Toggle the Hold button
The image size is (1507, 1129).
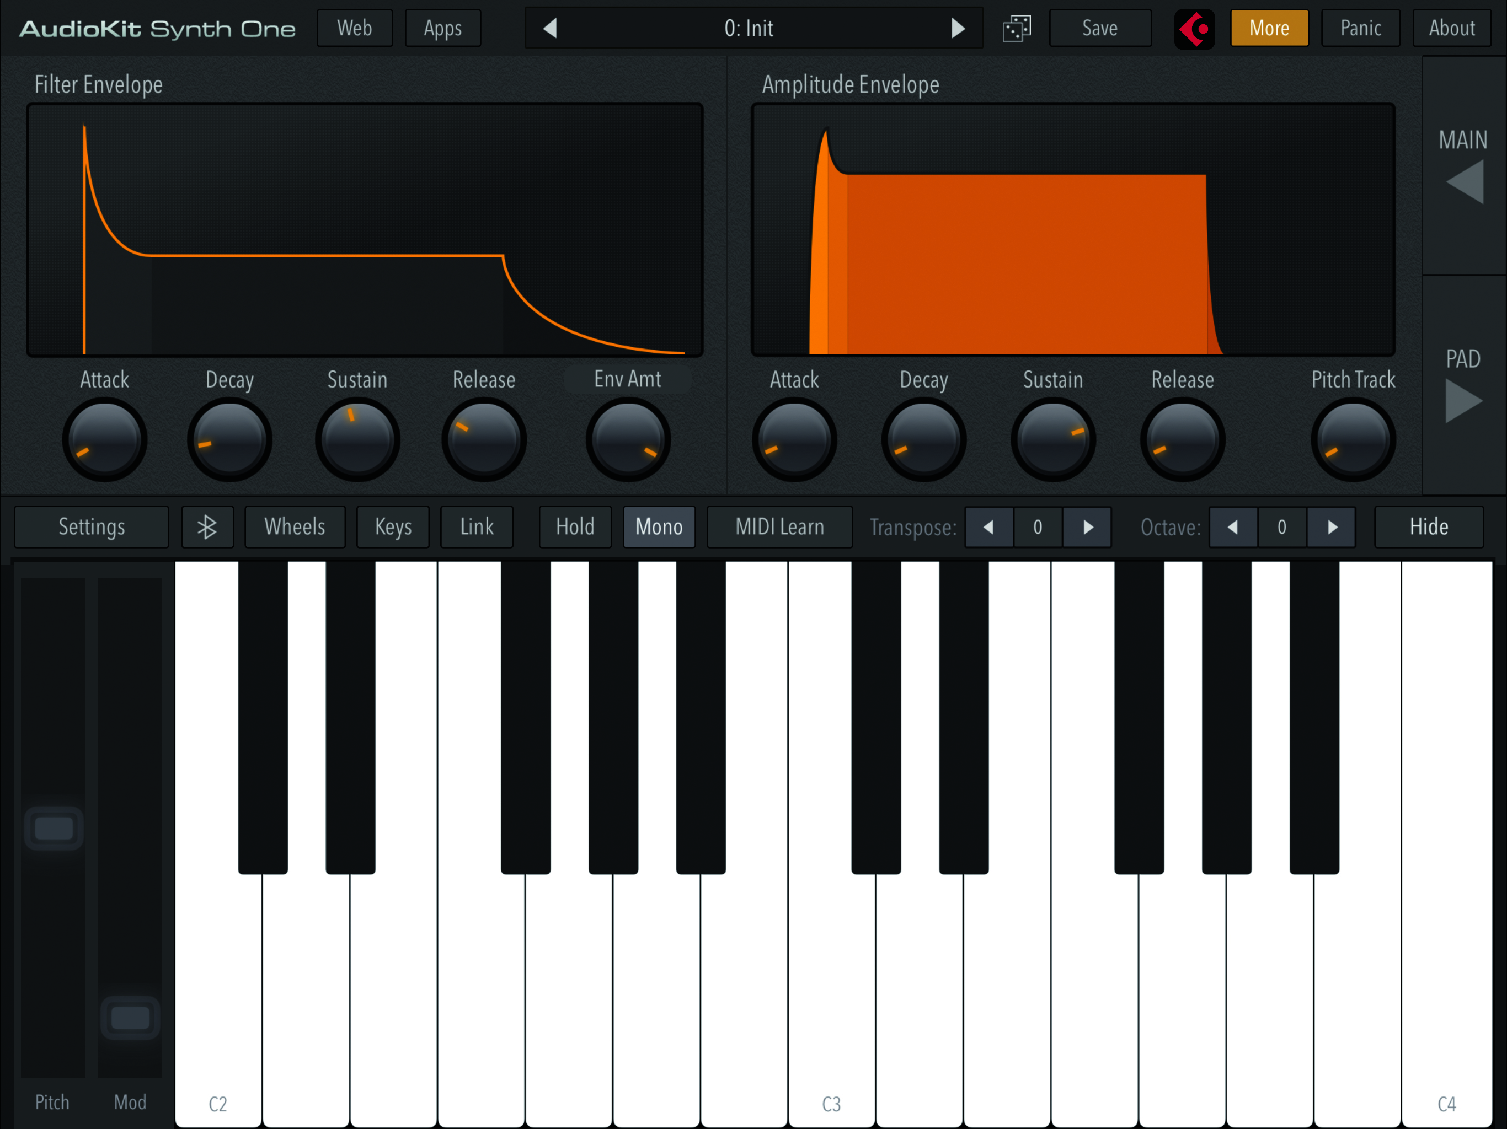575,526
